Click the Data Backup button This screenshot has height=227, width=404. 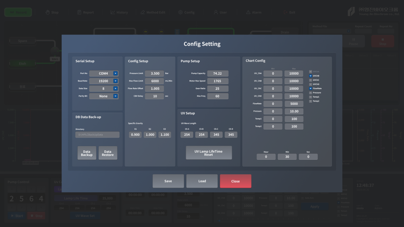[x=87, y=153]
